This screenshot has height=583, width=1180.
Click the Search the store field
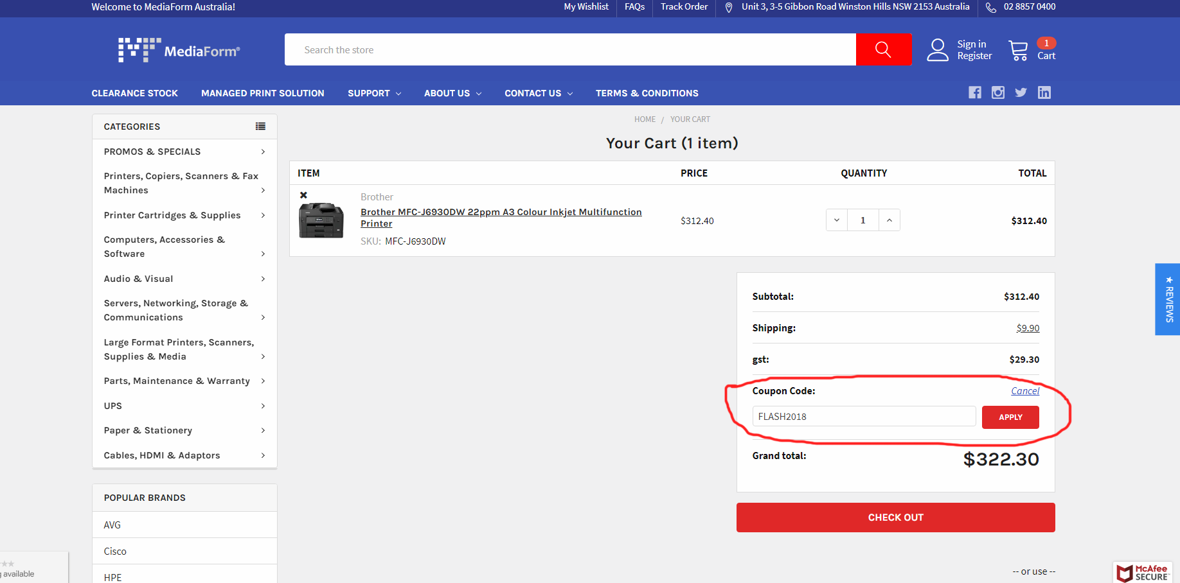click(570, 49)
